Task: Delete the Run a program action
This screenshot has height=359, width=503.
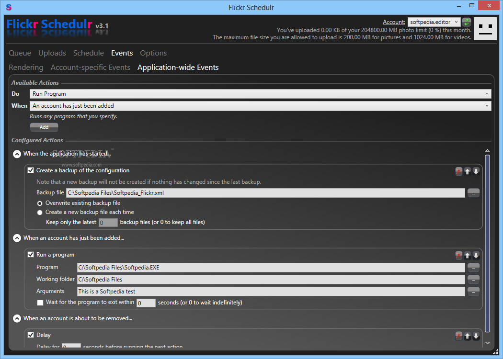Action: point(459,256)
